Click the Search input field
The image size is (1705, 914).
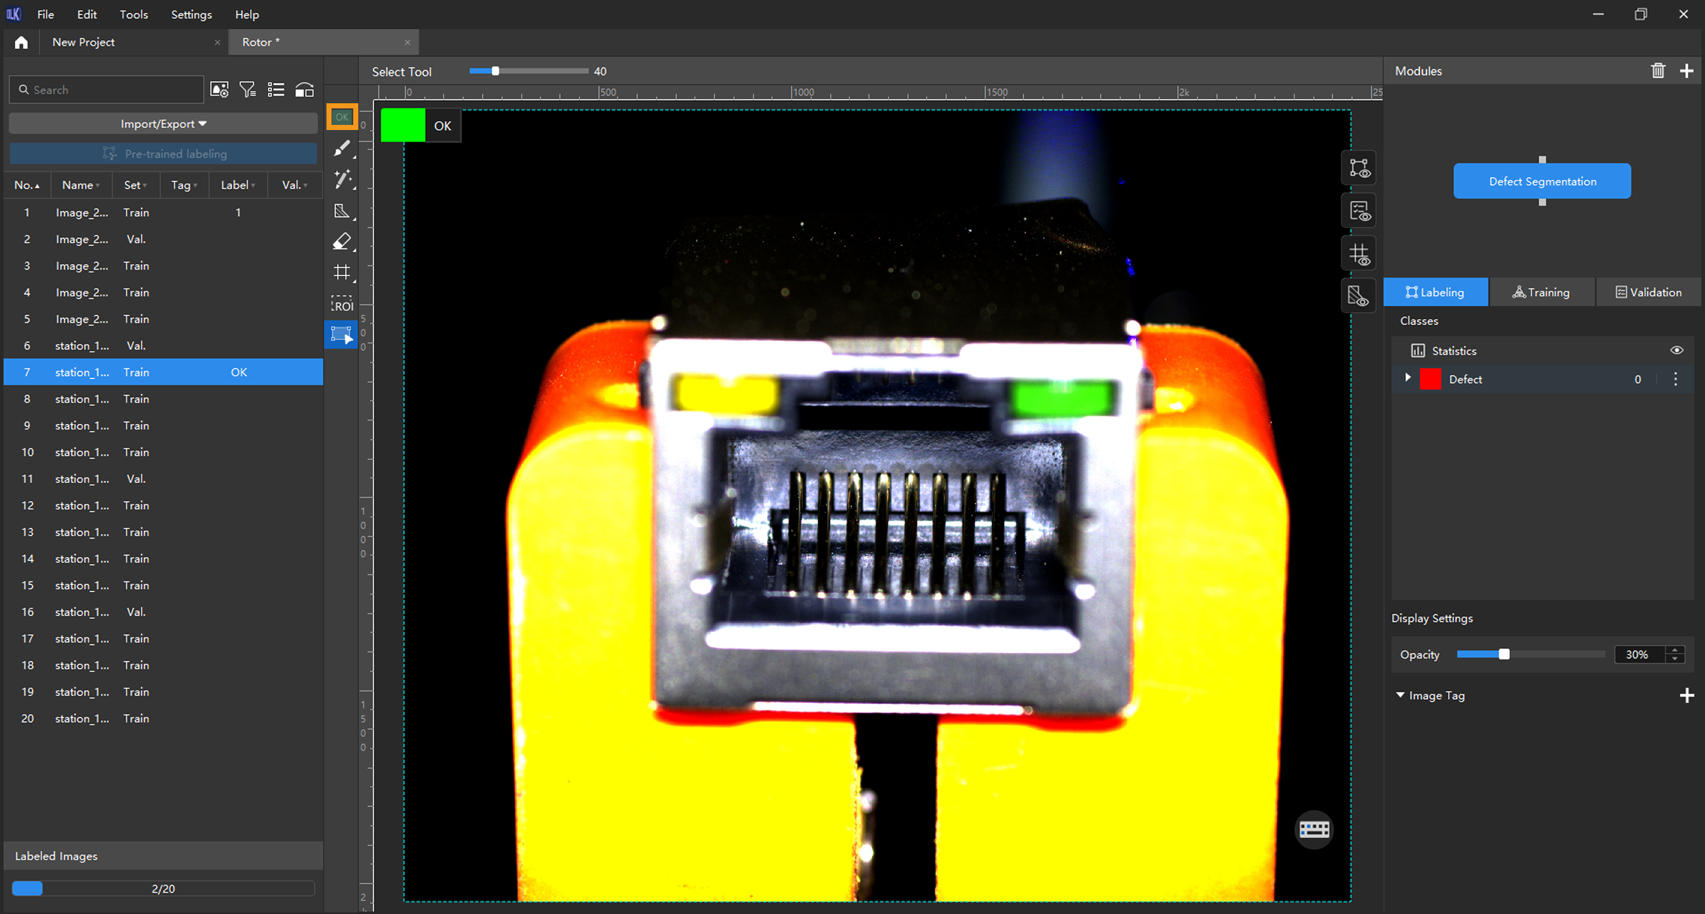(x=106, y=90)
